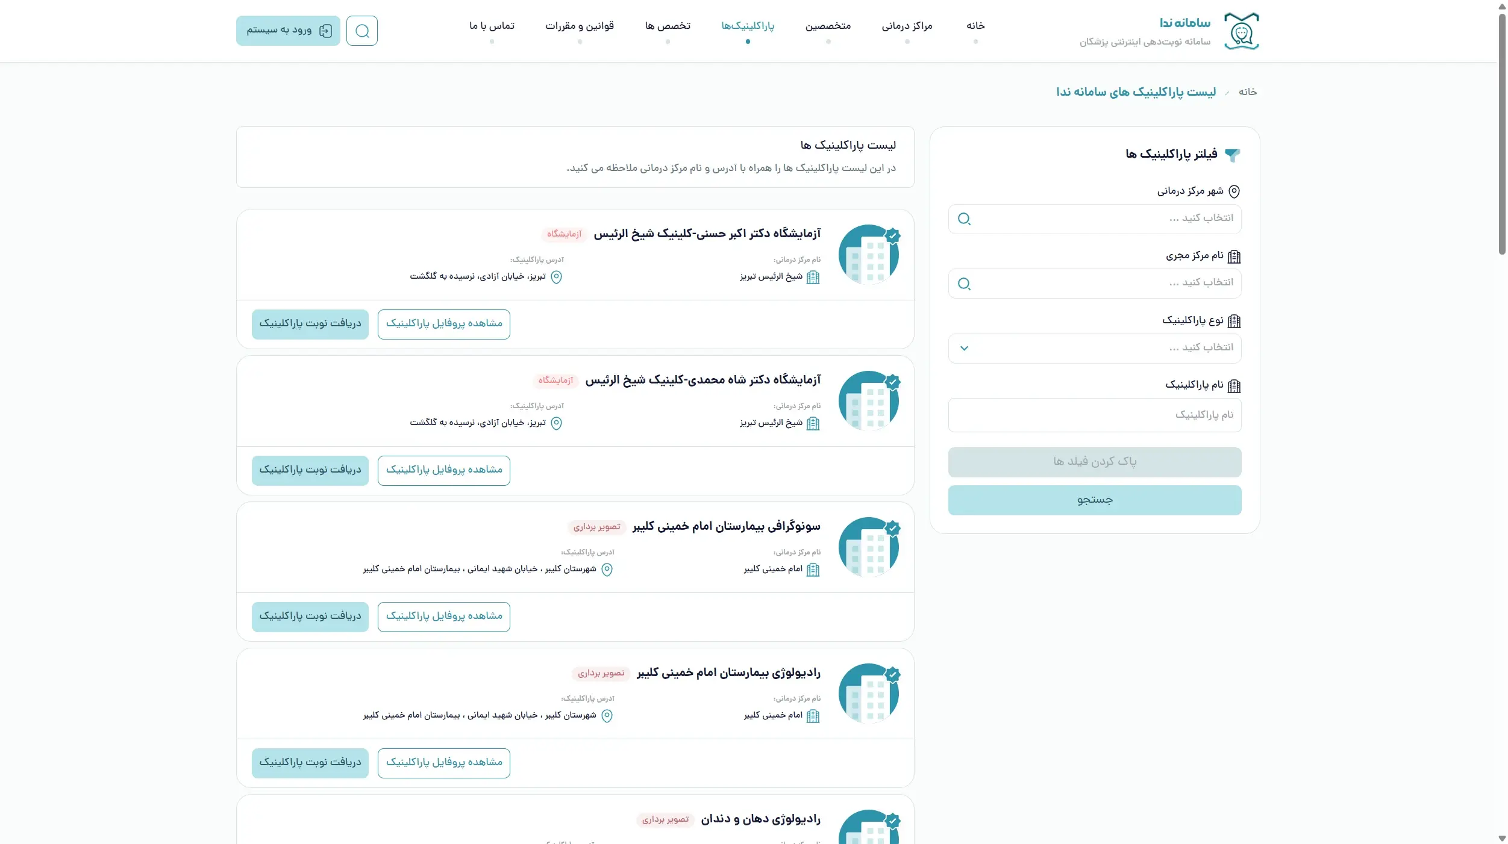The image size is (1508, 844).
Task: Open the مراکز درمانی menu item
Action: click(907, 26)
